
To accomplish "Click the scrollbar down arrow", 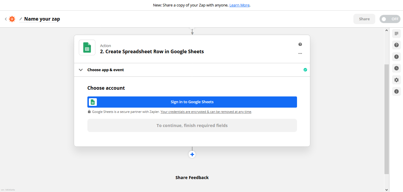I will coord(386,189).
